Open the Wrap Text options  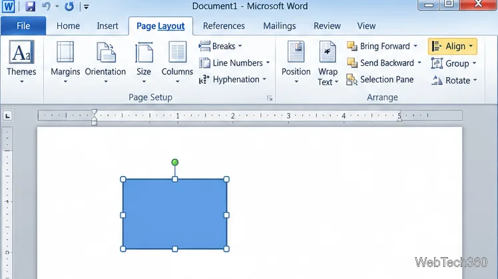328,62
